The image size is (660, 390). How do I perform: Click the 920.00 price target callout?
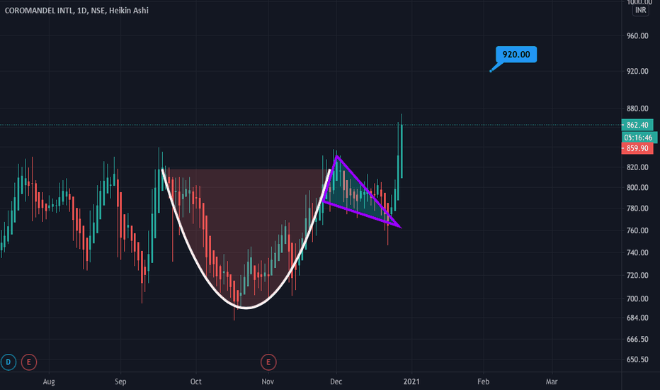(x=516, y=55)
